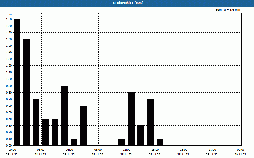This screenshot has height=158, width=254.
Task: Click the 0,70 bar ending at 15:00
Action: pyautogui.click(x=150, y=122)
